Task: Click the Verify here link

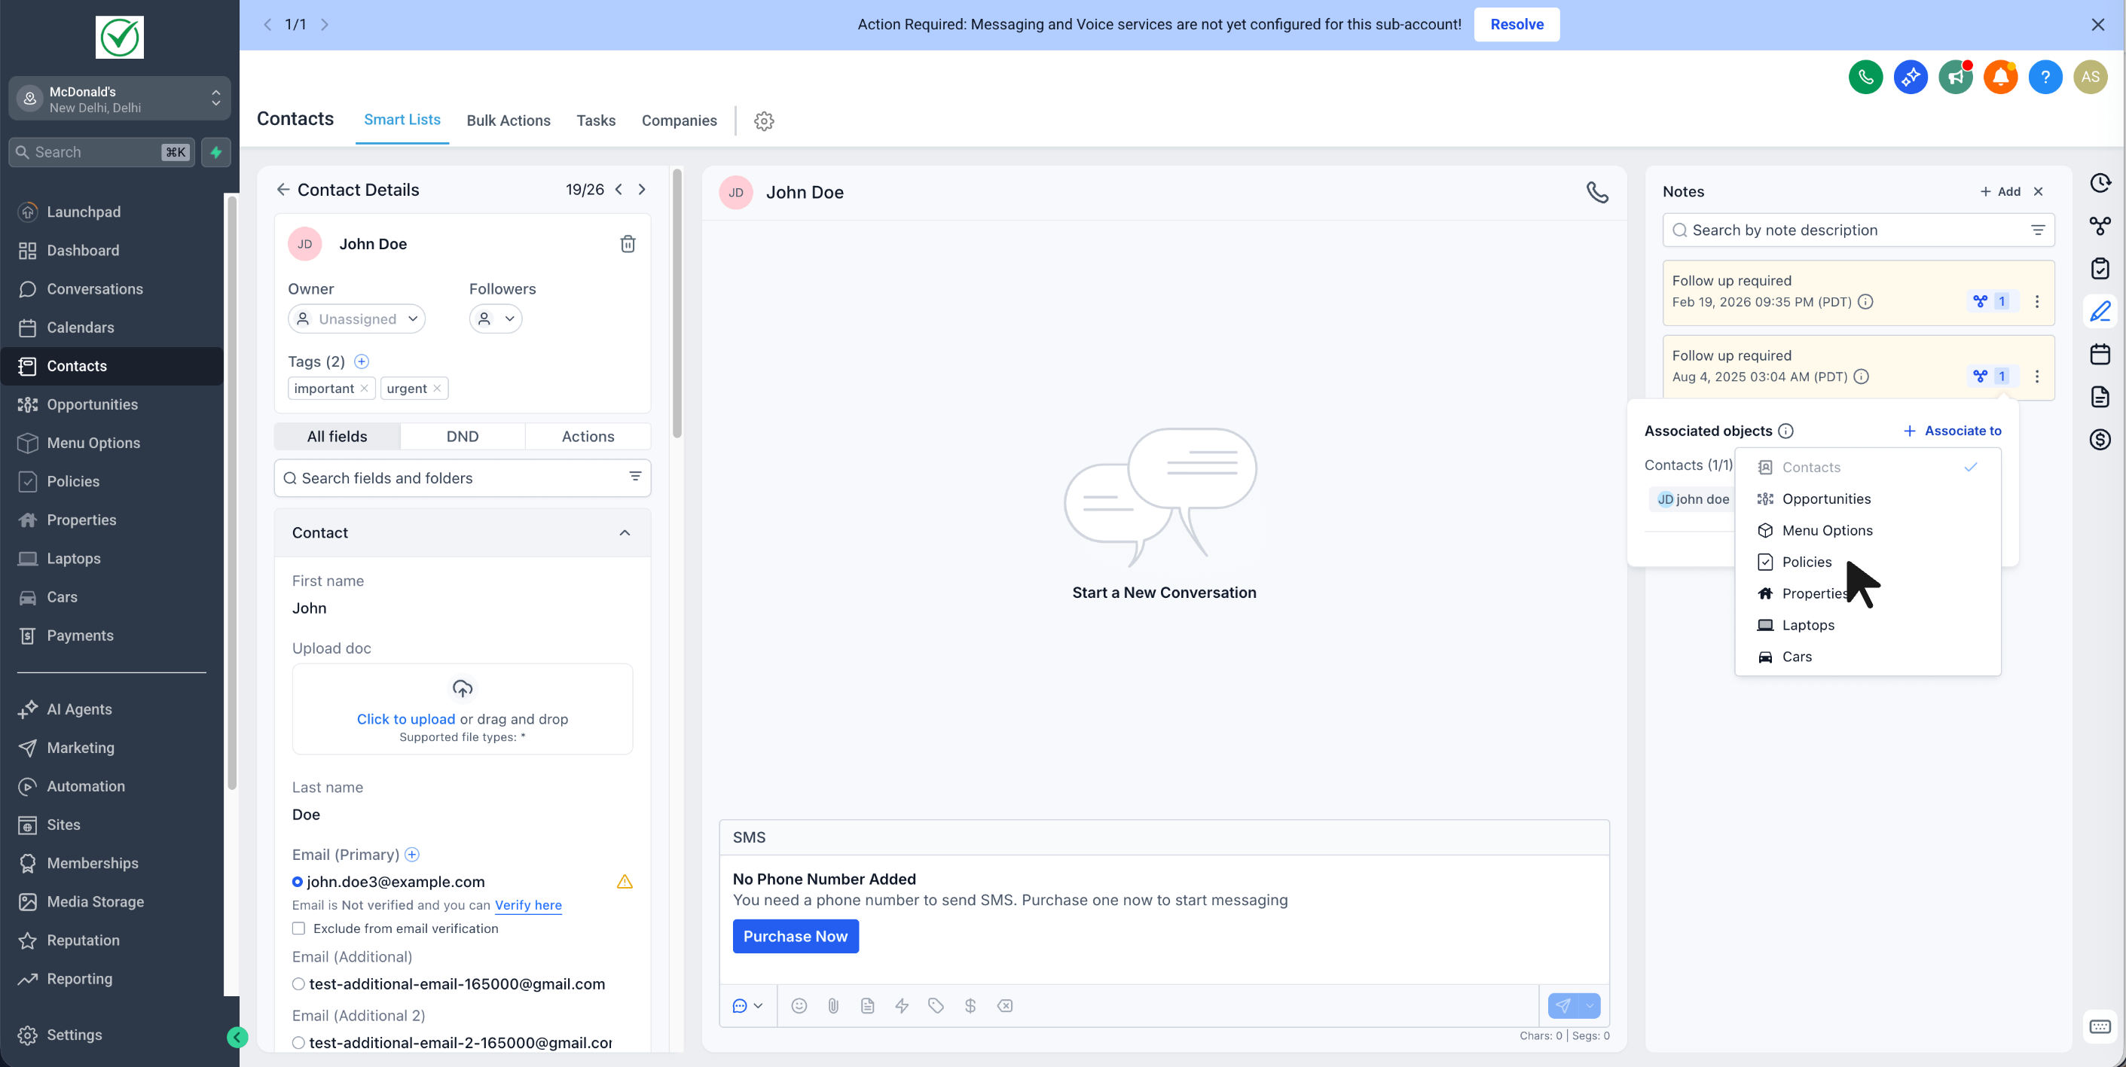Action: tap(528, 905)
